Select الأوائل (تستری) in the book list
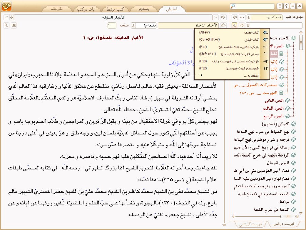Image resolution: width=306 pixels, height=230 pixels. [x=275, y=124]
